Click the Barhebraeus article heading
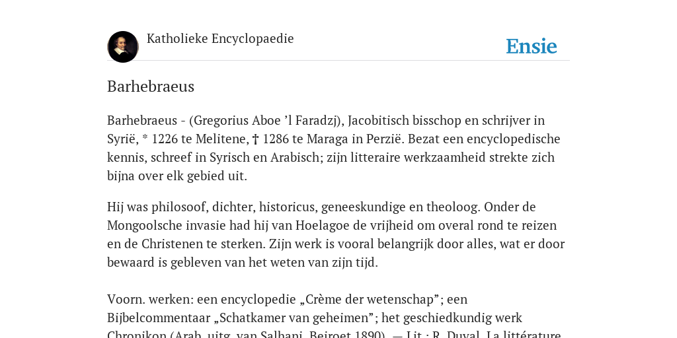The width and height of the screenshot is (677, 338). coord(151,86)
